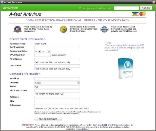Viewport: 156px width, 131px height.
Task: Click the Zip / Post-code field
Action: pyautogui.click(x=57, y=91)
